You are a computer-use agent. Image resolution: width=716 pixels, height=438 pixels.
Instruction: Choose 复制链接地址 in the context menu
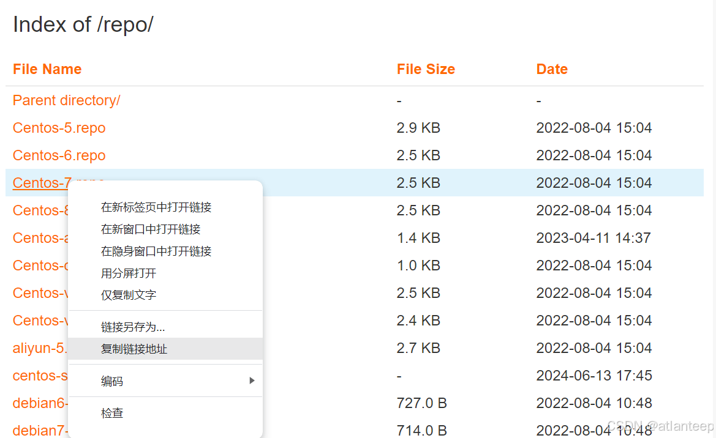(x=165, y=349)
